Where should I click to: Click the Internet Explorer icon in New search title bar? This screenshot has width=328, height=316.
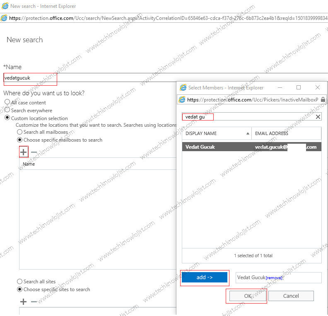coord(5,6)
